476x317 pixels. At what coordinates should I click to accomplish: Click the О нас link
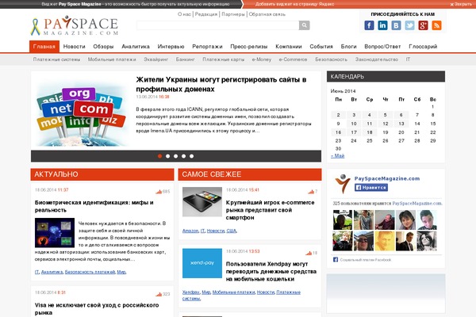coord(184,14)
